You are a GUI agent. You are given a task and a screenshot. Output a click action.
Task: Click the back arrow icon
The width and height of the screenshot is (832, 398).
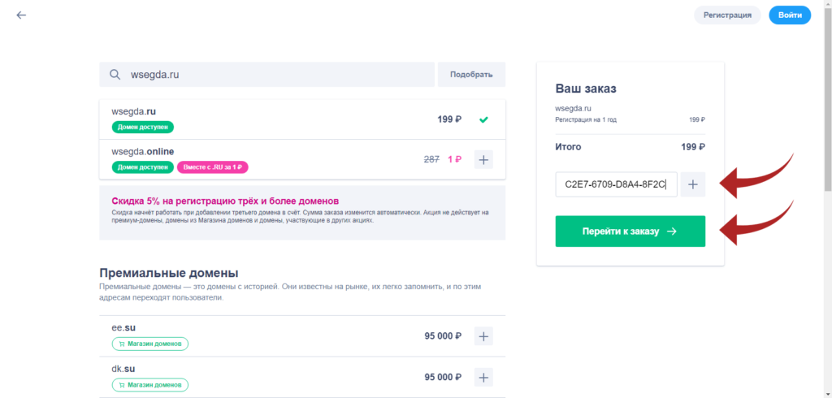(21, 15)
